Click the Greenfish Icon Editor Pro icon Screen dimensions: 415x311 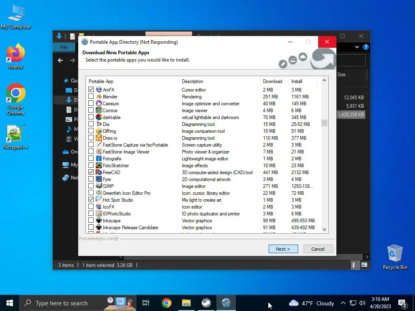point(99,193)
